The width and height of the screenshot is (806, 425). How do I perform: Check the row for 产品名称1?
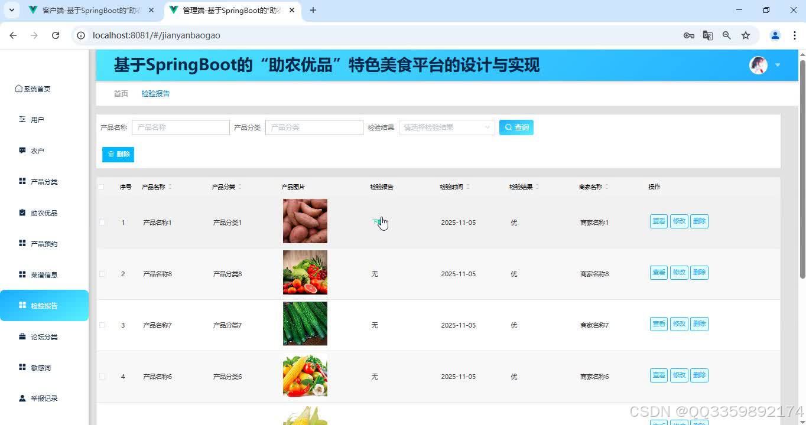click(102, 223)
